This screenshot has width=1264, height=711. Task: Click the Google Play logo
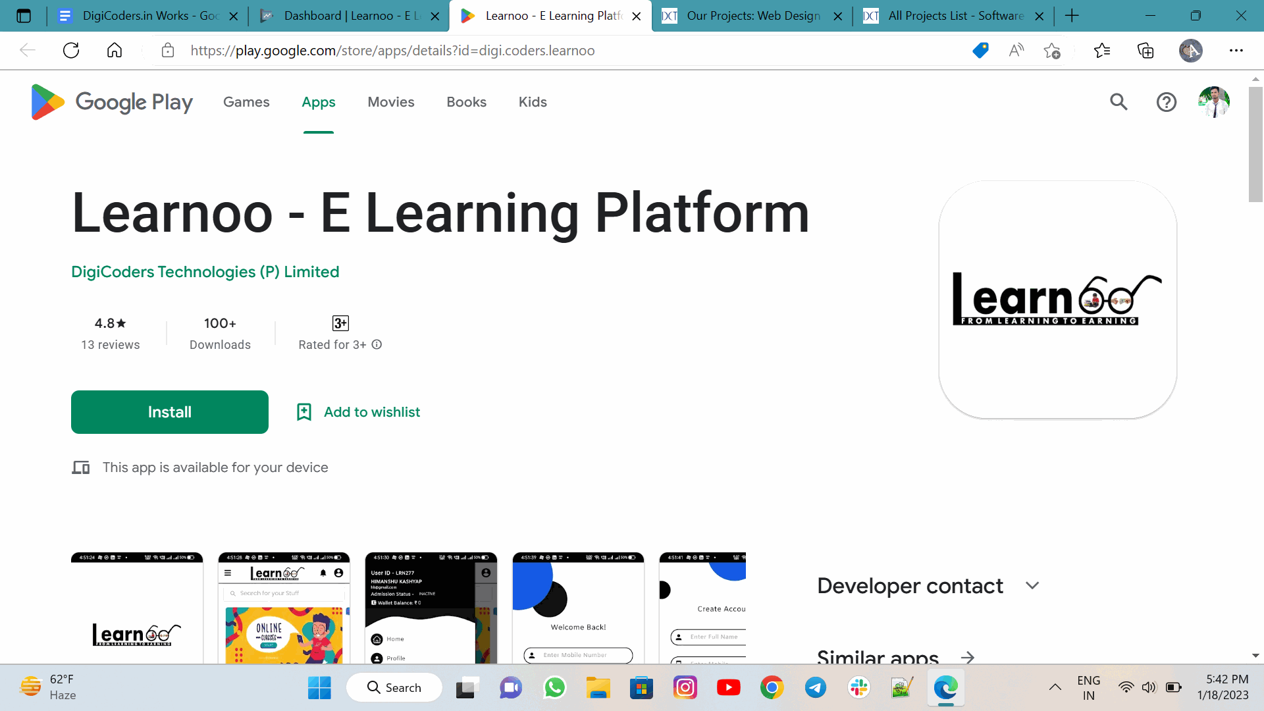tap(112, 102)
